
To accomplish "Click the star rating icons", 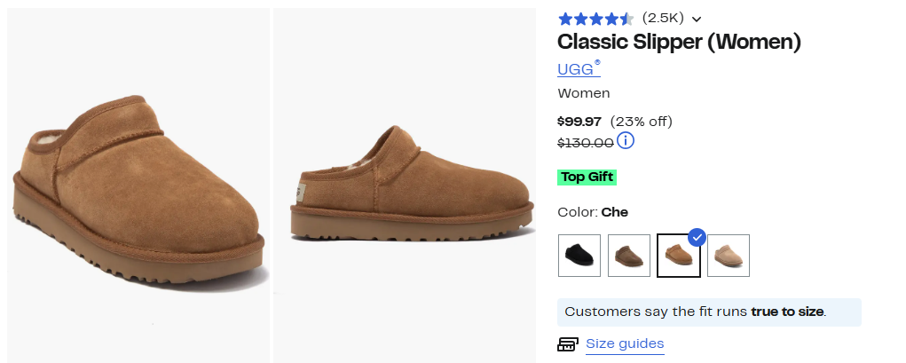I will click(x=595, y=19).
